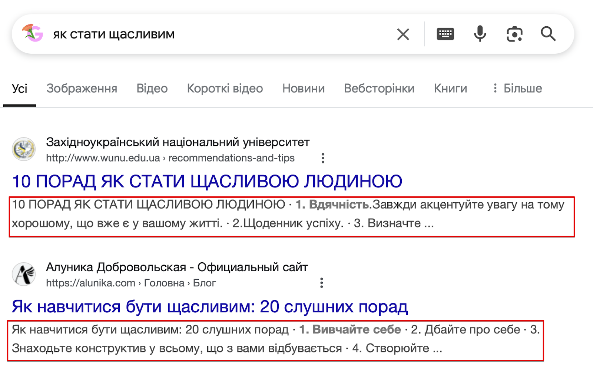Open 10 ПОРАД ЯК СТАТИ ЩАСЛИВОЮ ЛЮДИНОЮ link
The image size is (593, 372).
(x=207, y=182)
